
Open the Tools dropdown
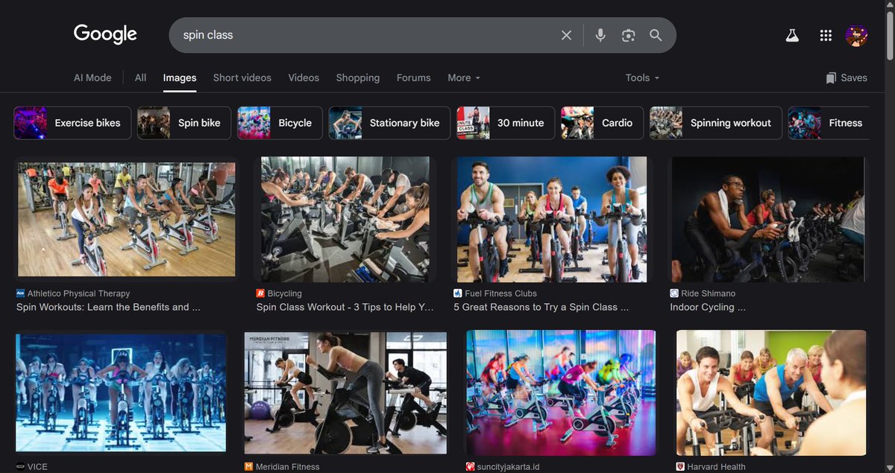[x=641, y=77]
